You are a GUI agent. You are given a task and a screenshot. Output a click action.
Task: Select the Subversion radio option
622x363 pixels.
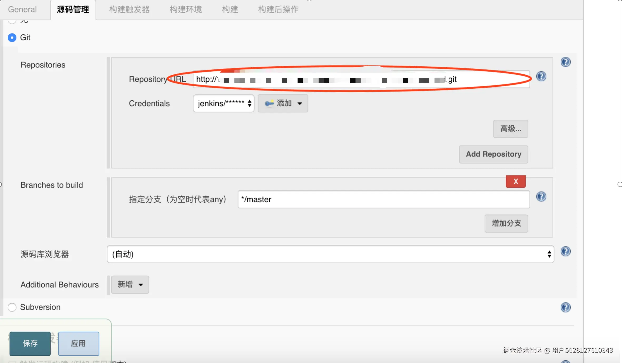(12, 307)
